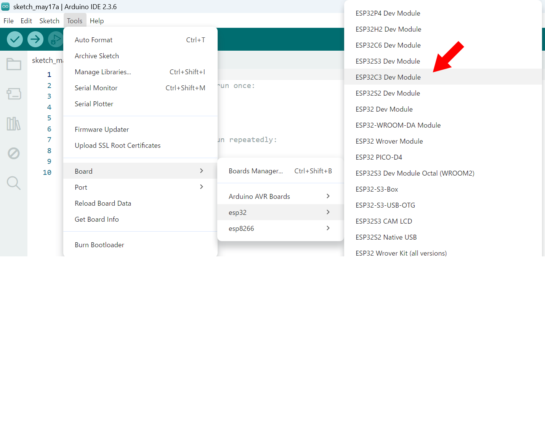Open Serial Monitor from Tools menu

140,88
